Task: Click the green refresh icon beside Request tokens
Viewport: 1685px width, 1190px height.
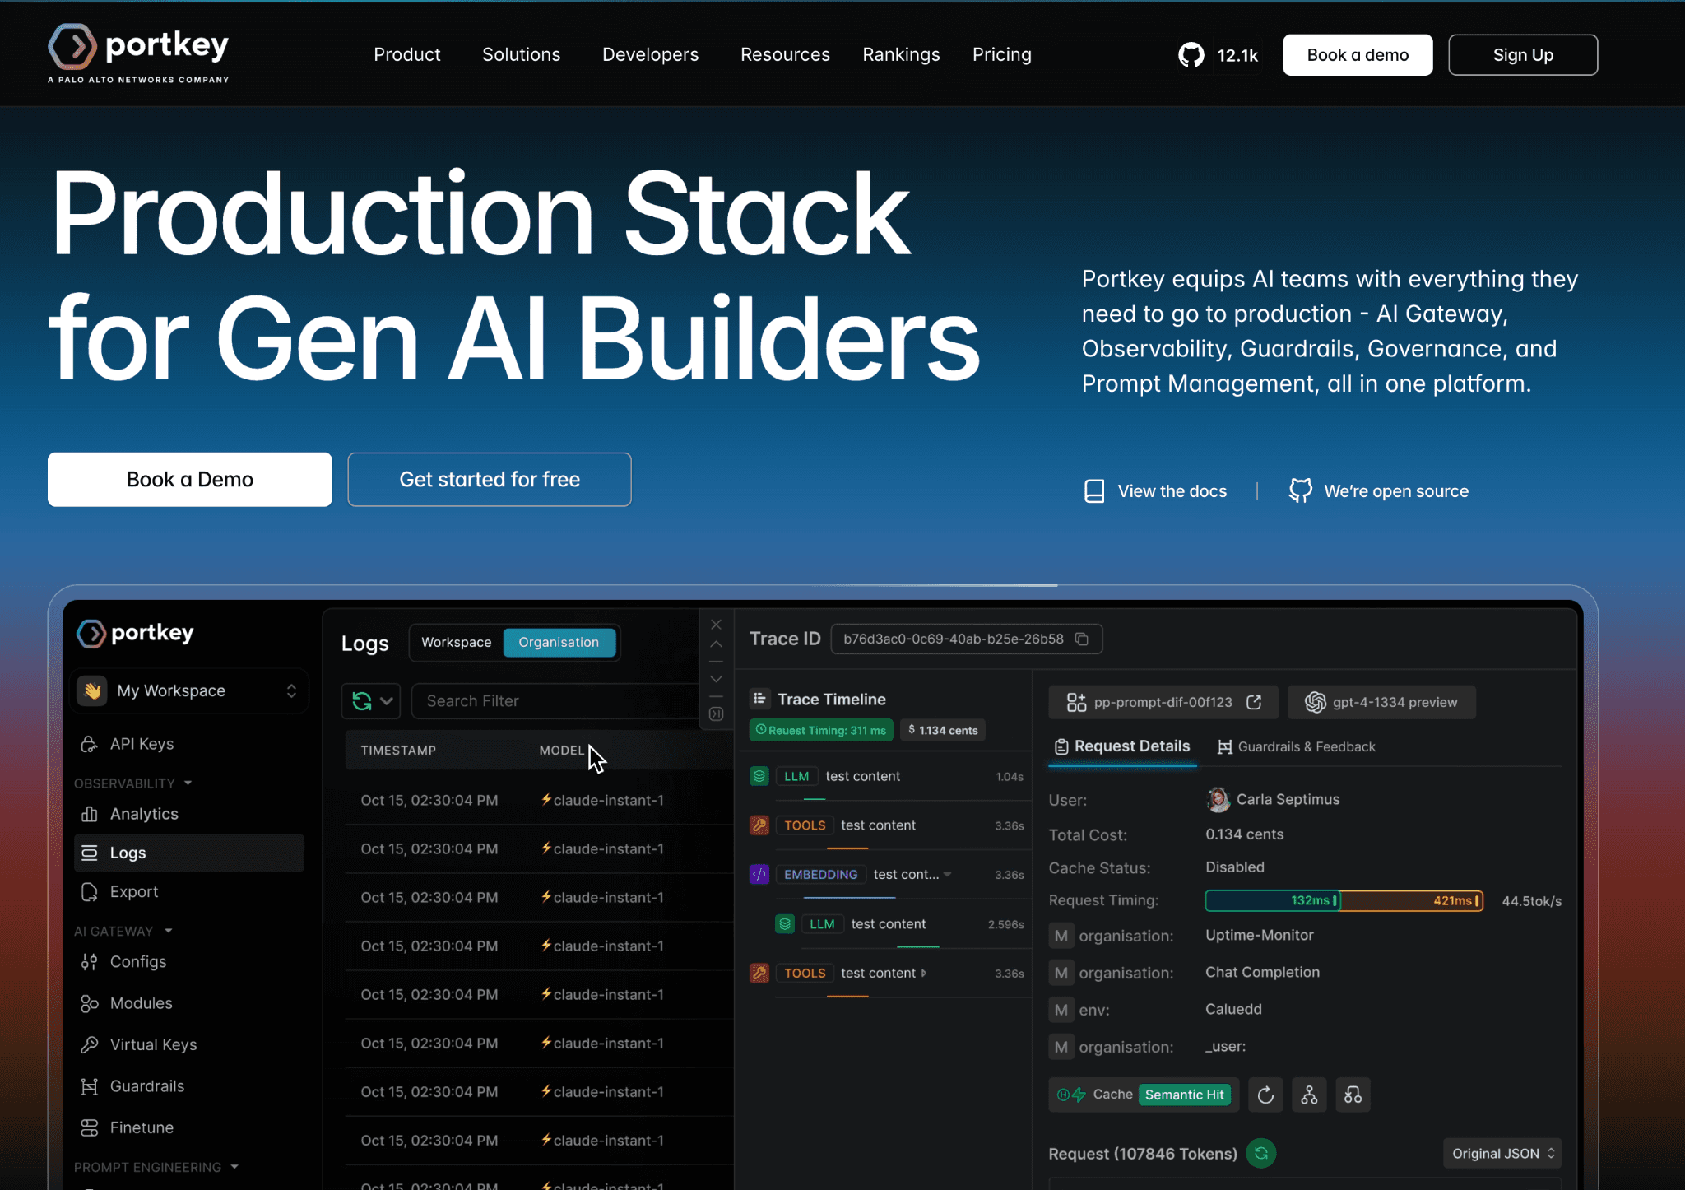Action: [x=1260, y=1153]
